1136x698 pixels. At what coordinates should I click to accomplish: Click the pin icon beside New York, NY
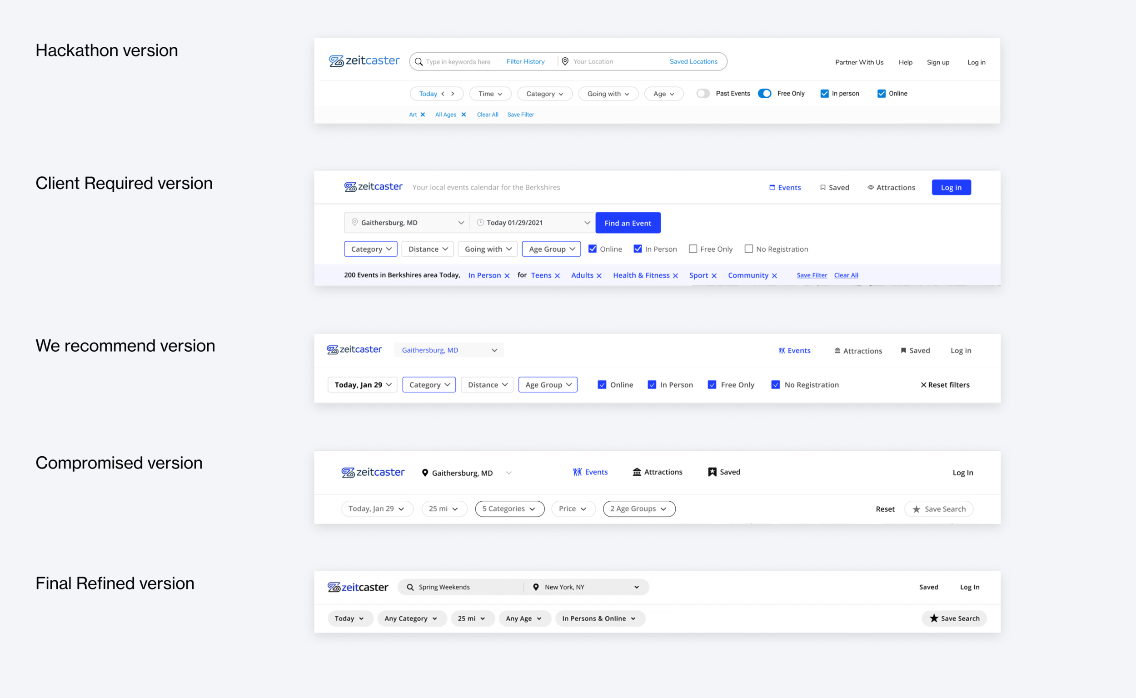(x=535, y=587)
